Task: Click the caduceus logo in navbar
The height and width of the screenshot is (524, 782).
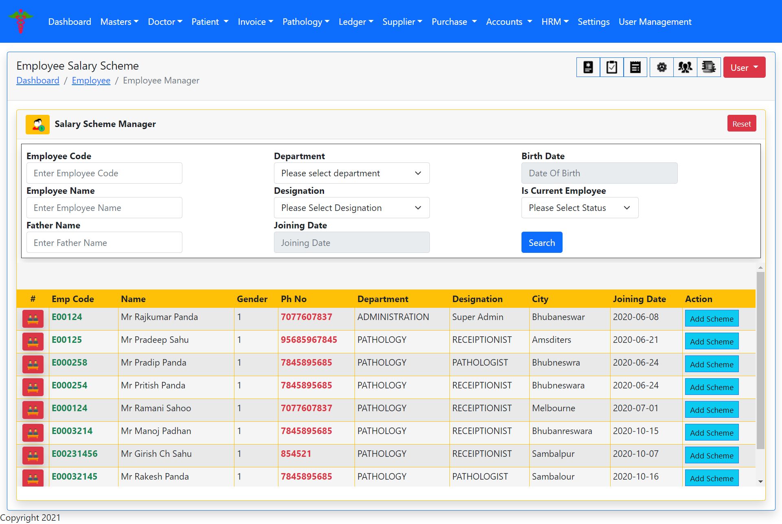Action: click(x=20, y=21)
